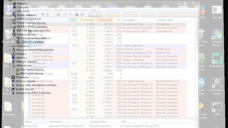Viewport: 228px width, 128px height.
Task: Open the Ultimate Windows desktop shortcut
Action: [217, 38]
